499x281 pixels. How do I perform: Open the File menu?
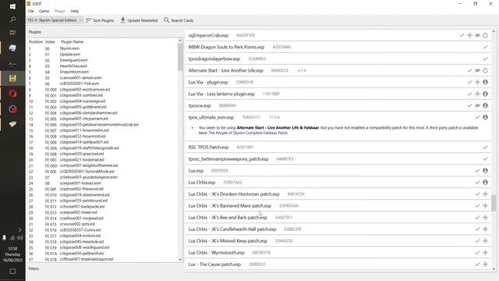coord(31,11)
